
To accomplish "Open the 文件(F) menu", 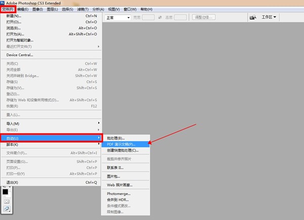I will click(8, 9).
